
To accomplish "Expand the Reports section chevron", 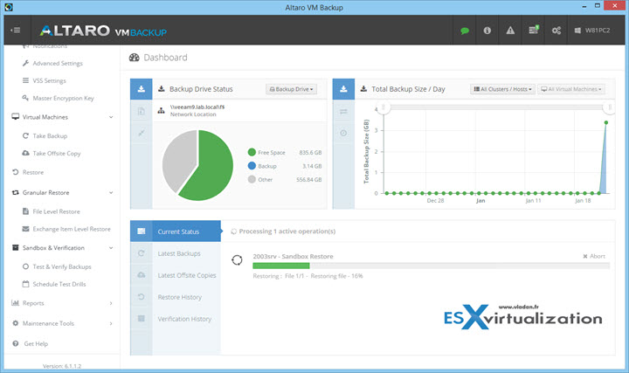I will pos(111,303).
